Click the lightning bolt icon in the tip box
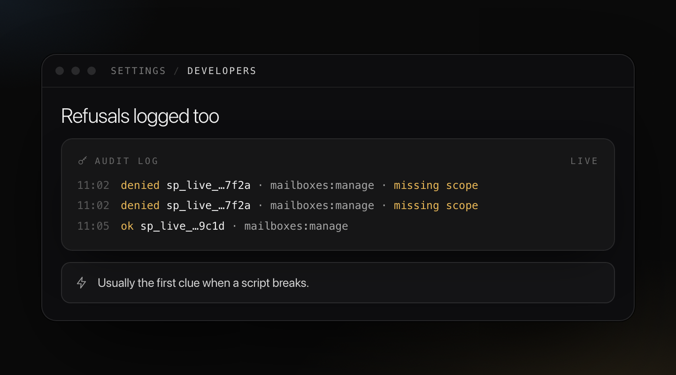Screen dimensions: 676x375 tap(82, 283)
